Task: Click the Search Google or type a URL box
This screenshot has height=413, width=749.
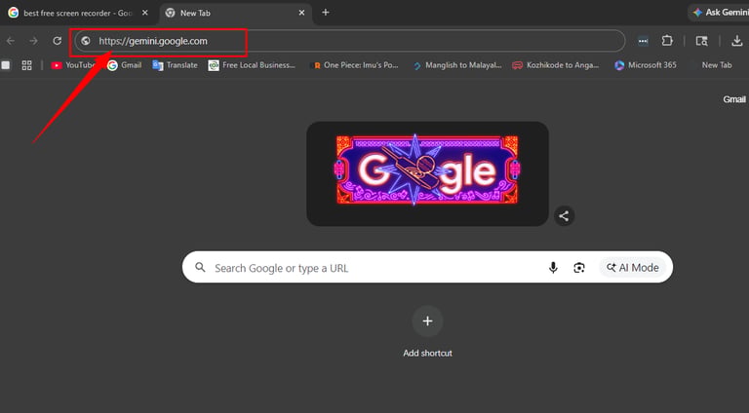Action: (x=427, y=268)
